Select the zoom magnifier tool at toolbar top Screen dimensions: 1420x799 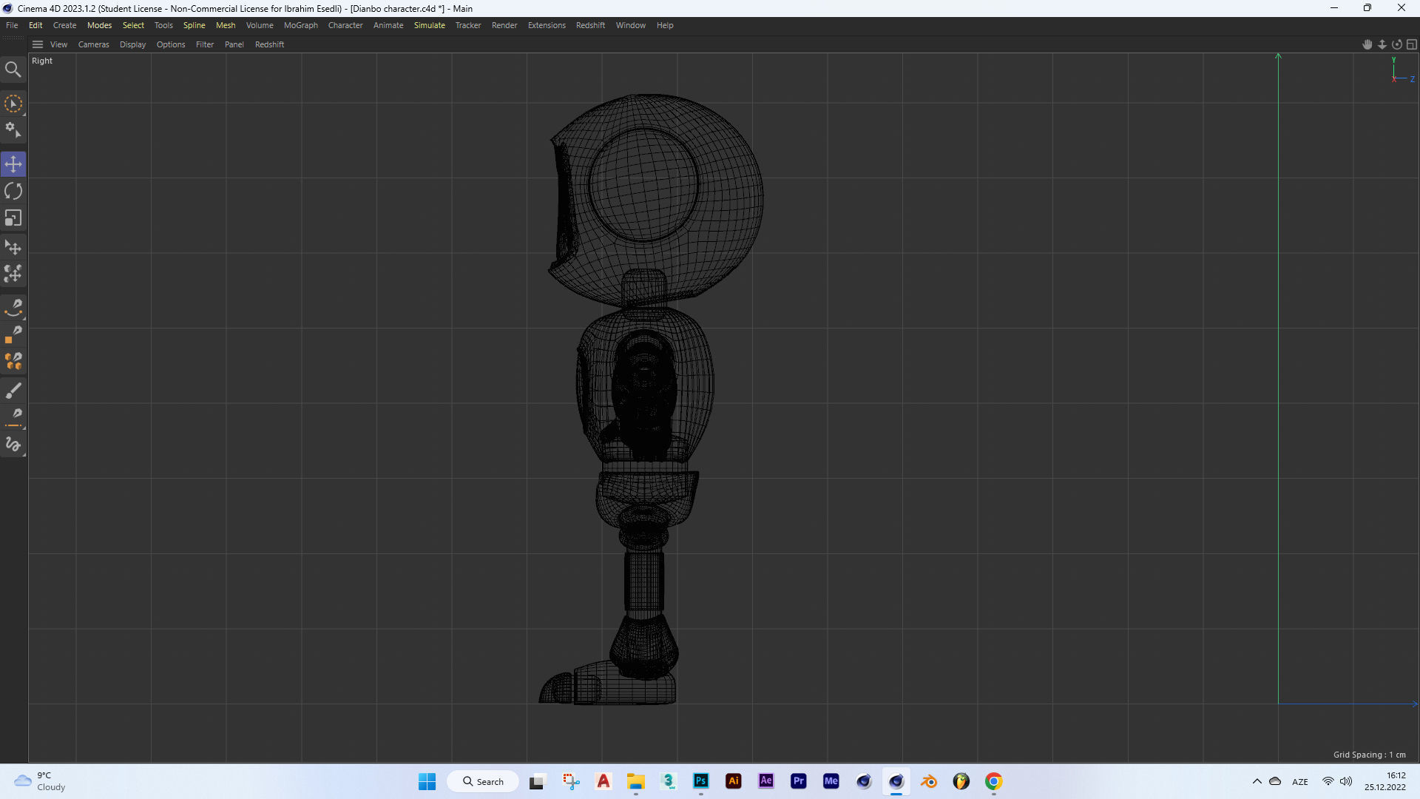click(x=13, y=69)
